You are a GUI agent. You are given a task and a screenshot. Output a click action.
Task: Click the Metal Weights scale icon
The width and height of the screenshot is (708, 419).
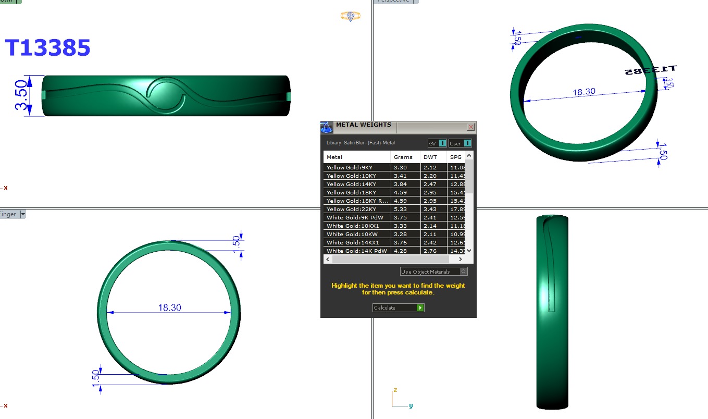pyautogui.click(x=327, y=128)
